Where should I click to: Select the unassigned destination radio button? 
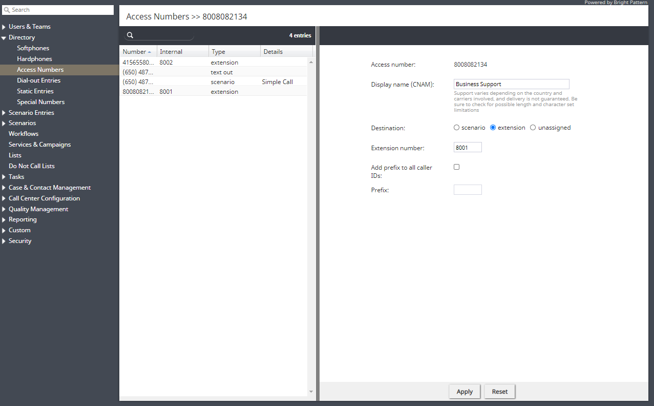pos(533,128)
